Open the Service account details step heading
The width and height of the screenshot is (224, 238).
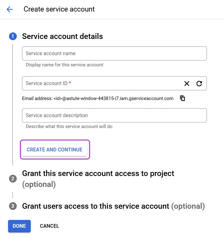pyautogui.click(x=62, y=36)
